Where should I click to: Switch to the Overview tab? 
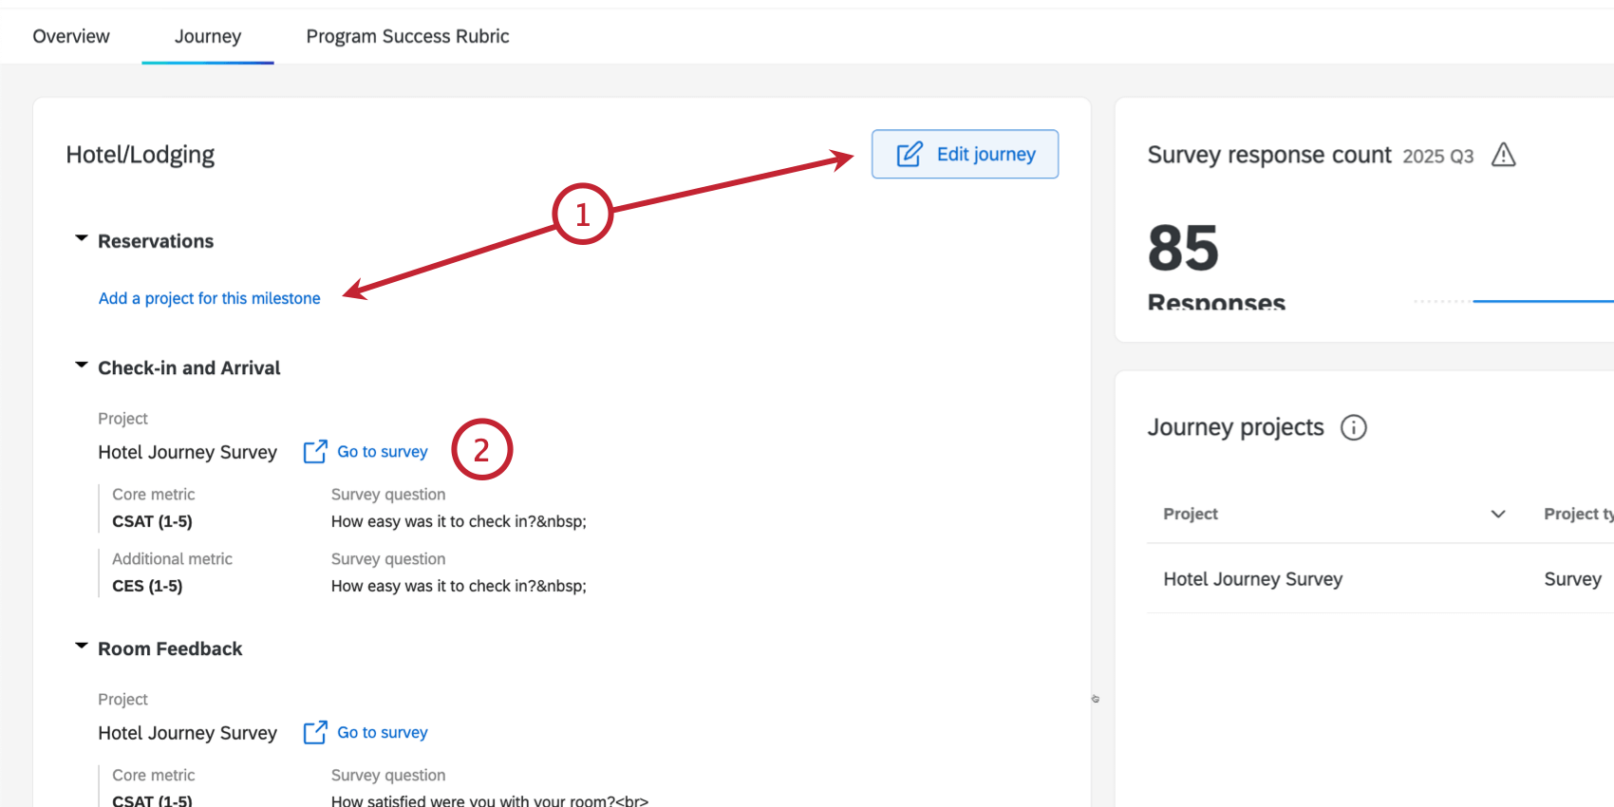[x=71, y=36]
